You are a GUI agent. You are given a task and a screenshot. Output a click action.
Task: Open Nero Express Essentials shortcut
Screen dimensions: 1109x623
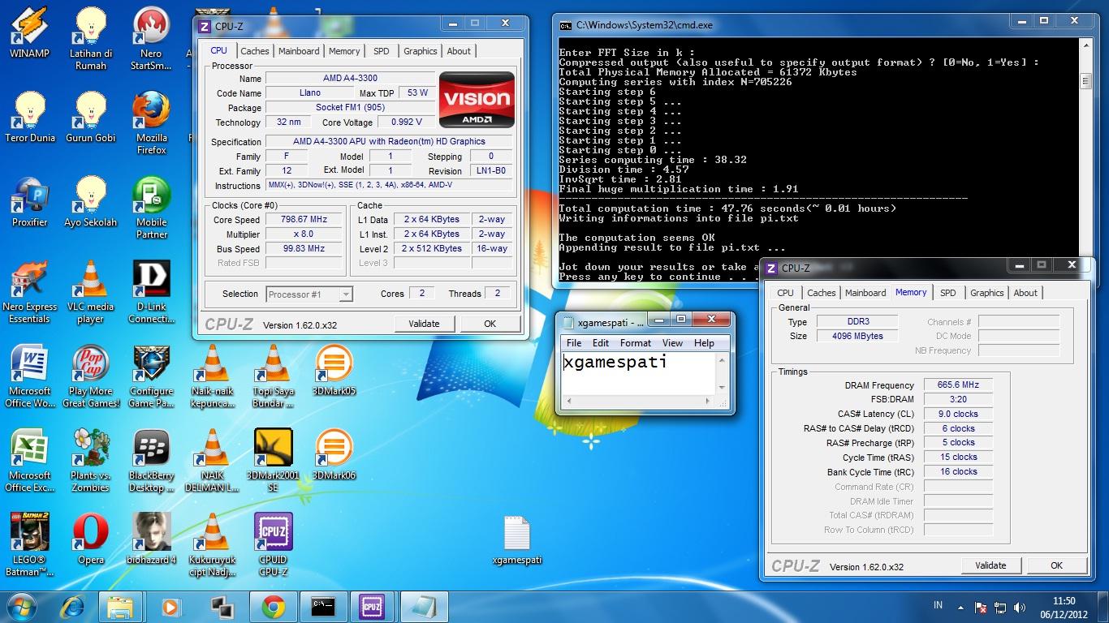[29, 291]
